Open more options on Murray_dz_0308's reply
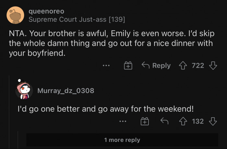 122,121
